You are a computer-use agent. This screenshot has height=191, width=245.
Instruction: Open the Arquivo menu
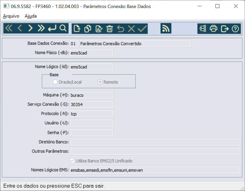(x=11, y=16)
